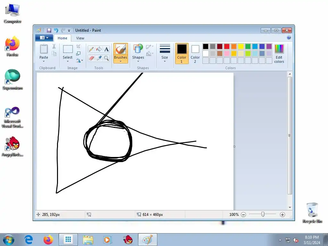Select the Text tool

[x=106, y=49]
